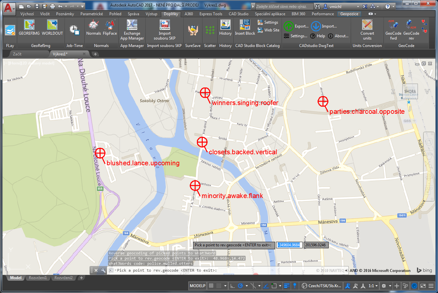Click the DwgText Import button
438x293 pixels.
pos(324,26)
